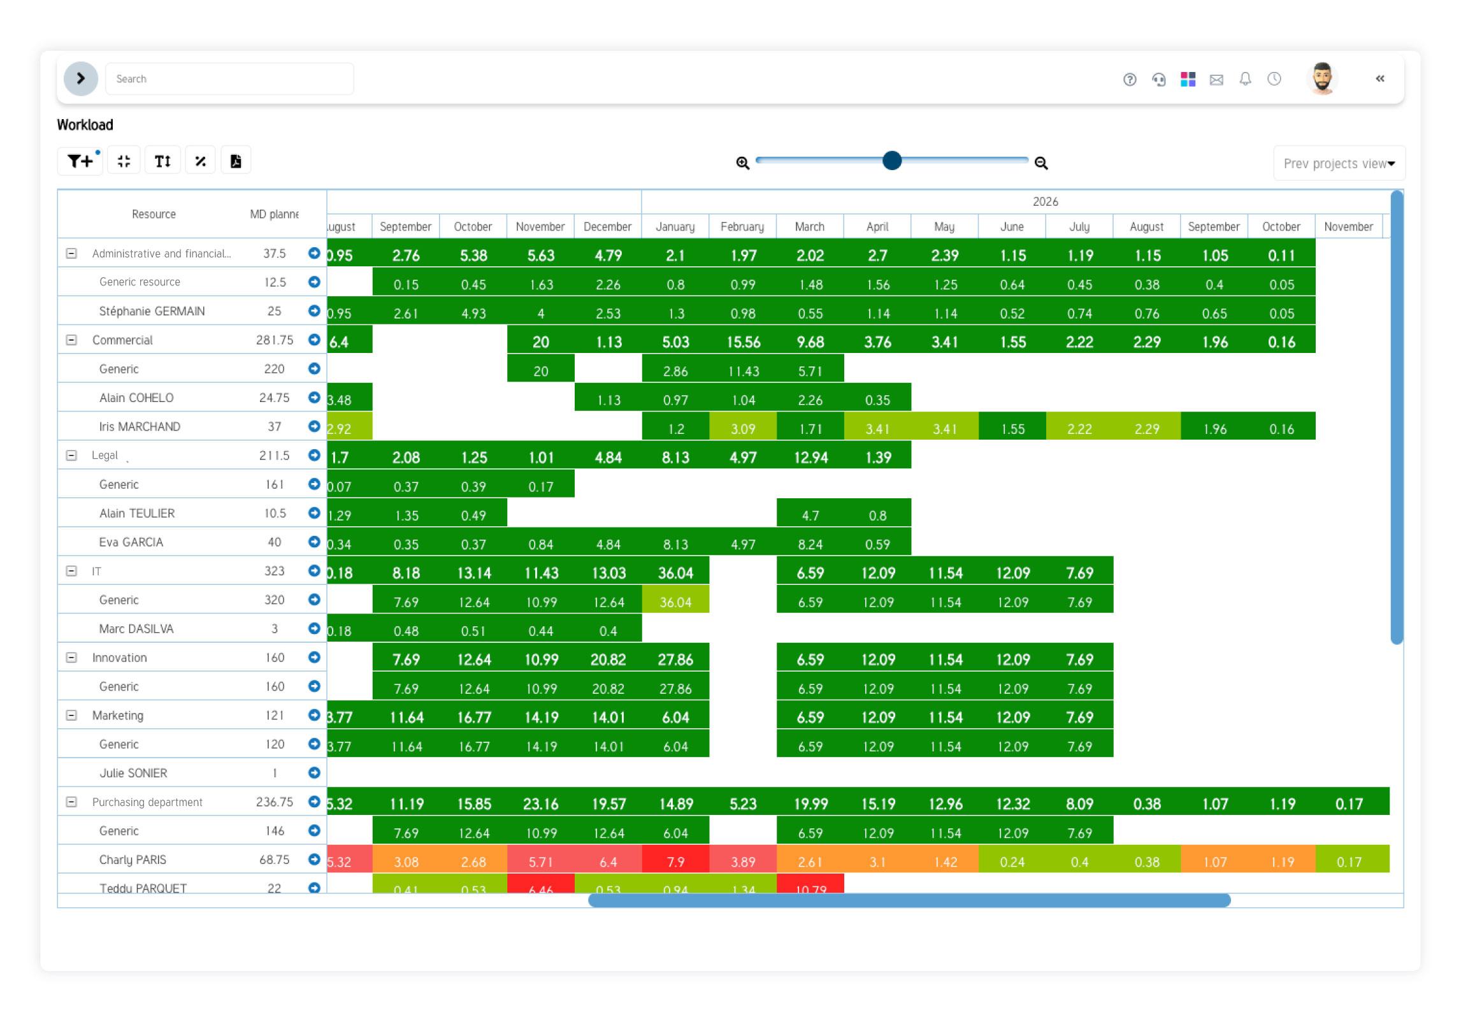Collapse the left sidebar with the chevrons

tap(1381, 78)
